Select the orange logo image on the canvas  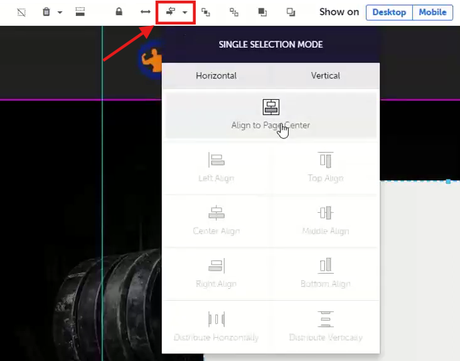(150, 59)
